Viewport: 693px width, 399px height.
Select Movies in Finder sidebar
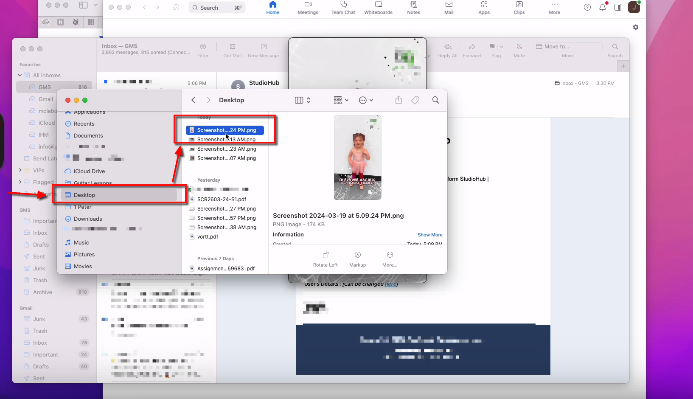coord(83,267)
